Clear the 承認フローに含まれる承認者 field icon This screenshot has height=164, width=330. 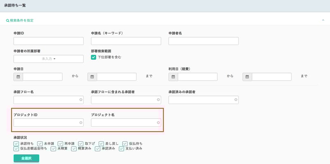pyautogui.click(x=158, y=100)
